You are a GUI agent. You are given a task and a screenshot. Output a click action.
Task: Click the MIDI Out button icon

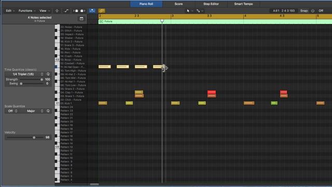click(82, 10)
